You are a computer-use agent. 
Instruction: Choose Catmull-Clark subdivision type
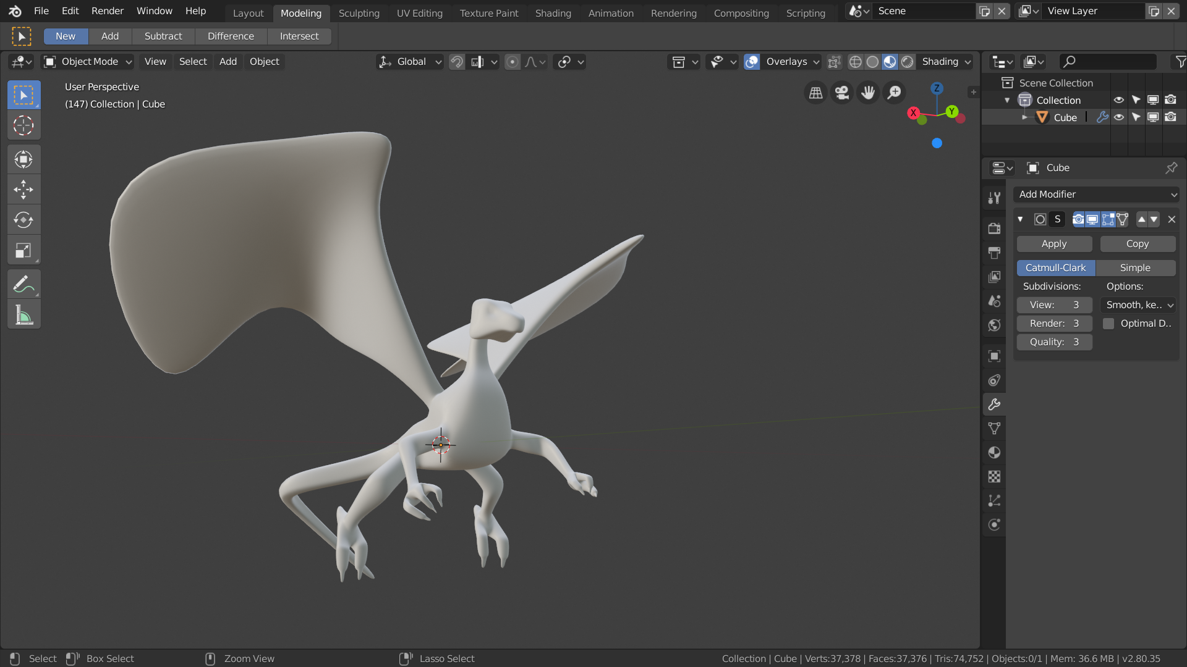(1056, 268)
